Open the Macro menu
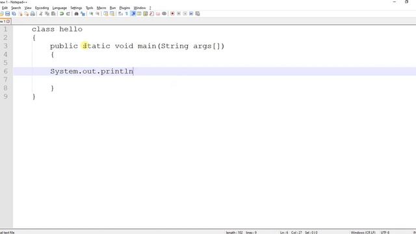 point(101,8)
